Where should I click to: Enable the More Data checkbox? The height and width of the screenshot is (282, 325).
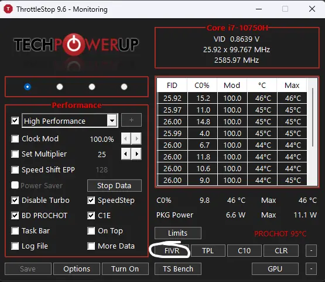click(x=91, y=246)
